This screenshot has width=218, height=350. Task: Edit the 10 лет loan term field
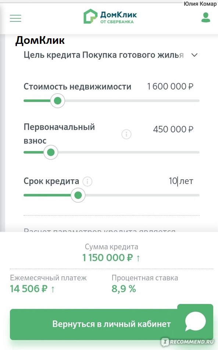(x=181, y=181)
